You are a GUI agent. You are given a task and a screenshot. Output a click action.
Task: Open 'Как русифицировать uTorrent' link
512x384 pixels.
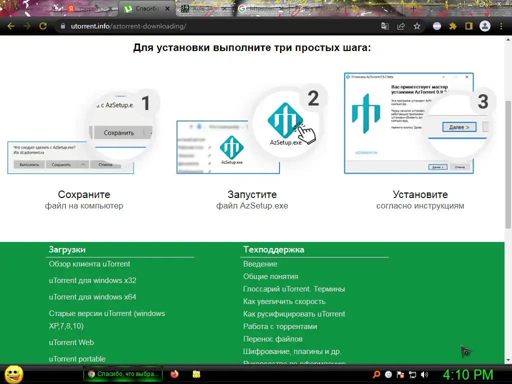(294, 314)
